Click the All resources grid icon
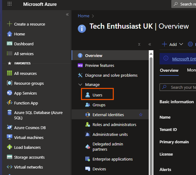 pyautogui.click(x=10, y=73)
